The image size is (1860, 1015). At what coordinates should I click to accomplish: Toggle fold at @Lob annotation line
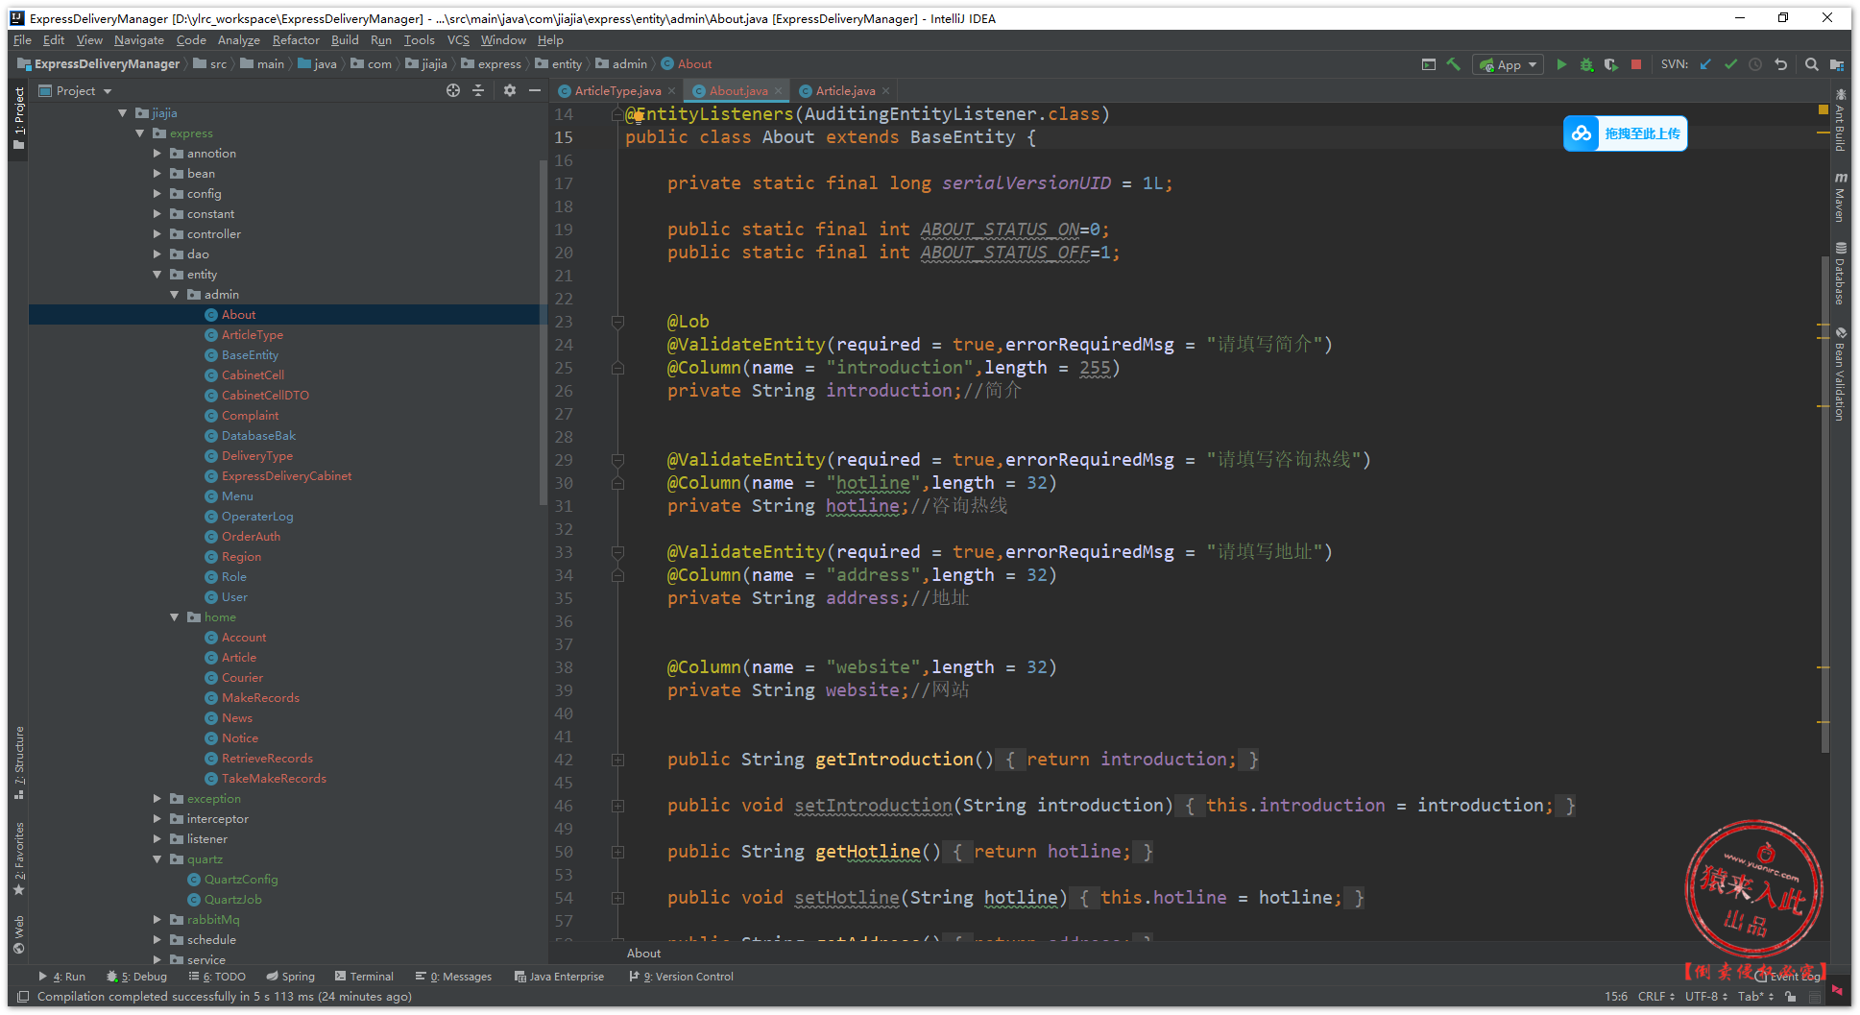(617, 322)
